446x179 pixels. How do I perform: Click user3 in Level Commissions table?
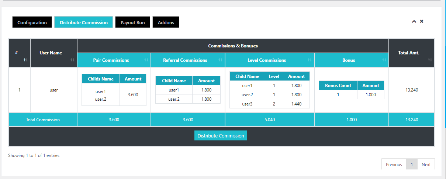tap(247, 104)
